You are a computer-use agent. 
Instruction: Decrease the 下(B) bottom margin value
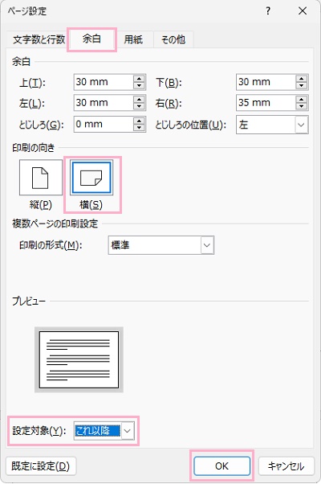(x=302, y=86)
